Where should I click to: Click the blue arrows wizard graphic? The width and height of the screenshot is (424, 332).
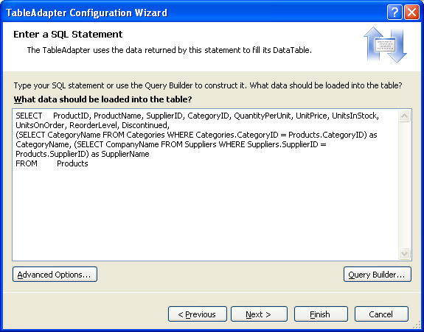pyautogui.click(x=386, y=45)
